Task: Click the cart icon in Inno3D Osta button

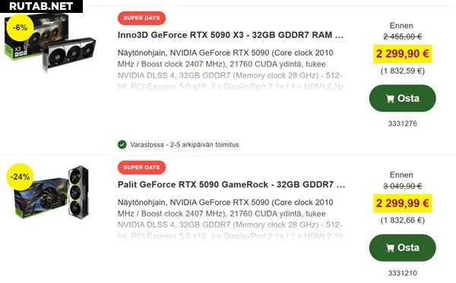Action: [390, 99]
